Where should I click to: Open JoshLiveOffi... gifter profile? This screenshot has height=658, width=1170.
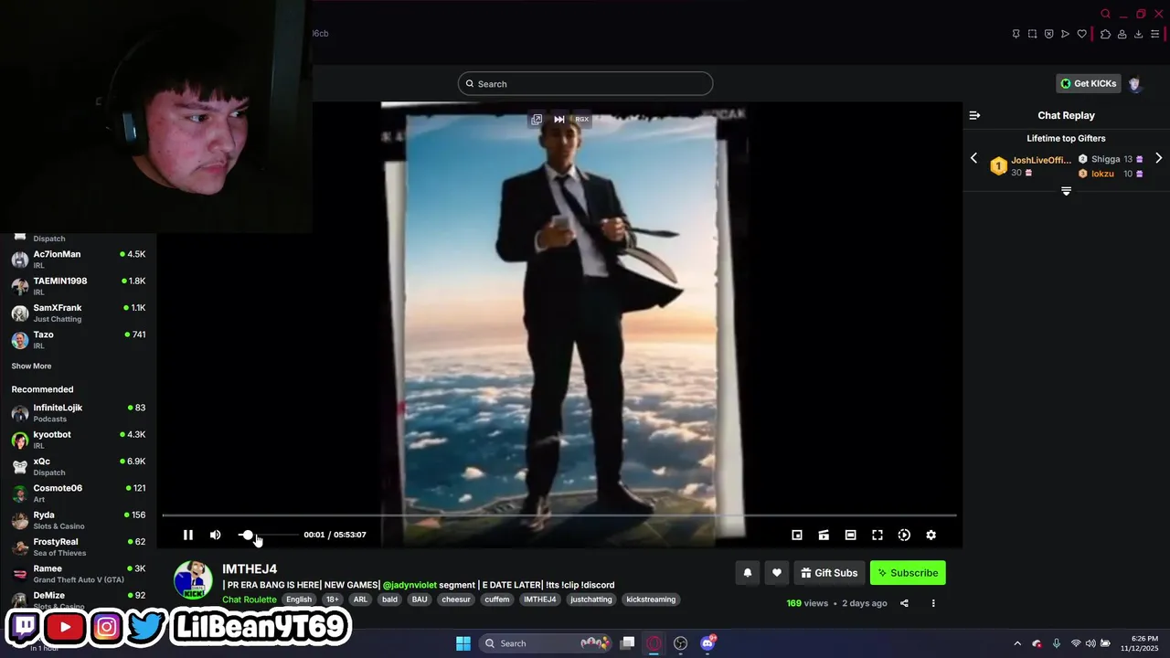1040,160
